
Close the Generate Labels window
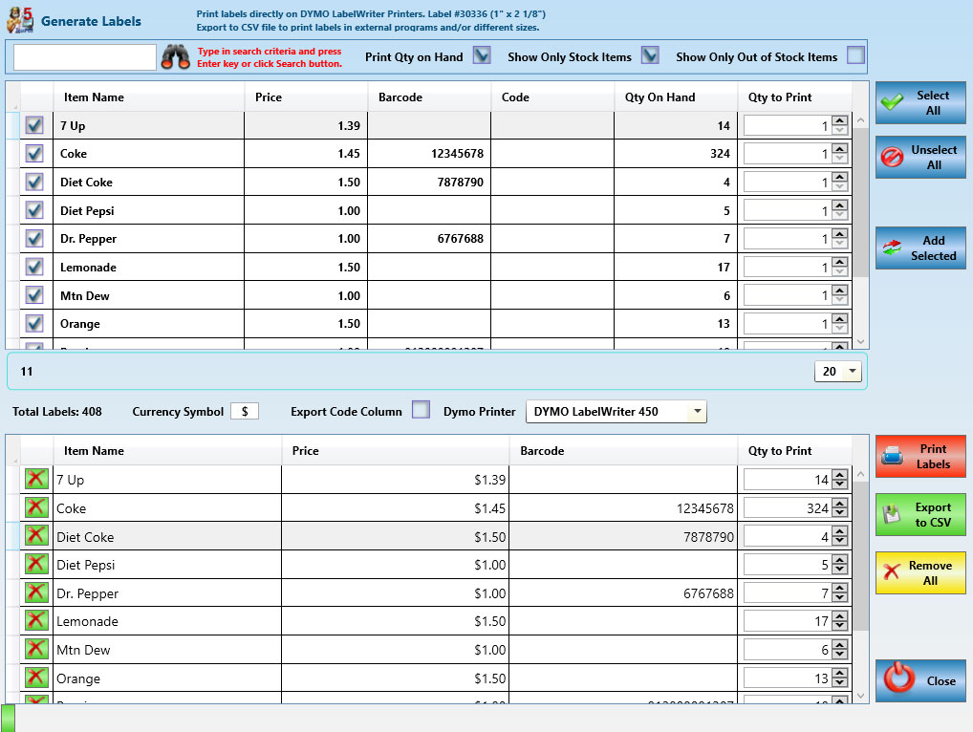[920, 680]
